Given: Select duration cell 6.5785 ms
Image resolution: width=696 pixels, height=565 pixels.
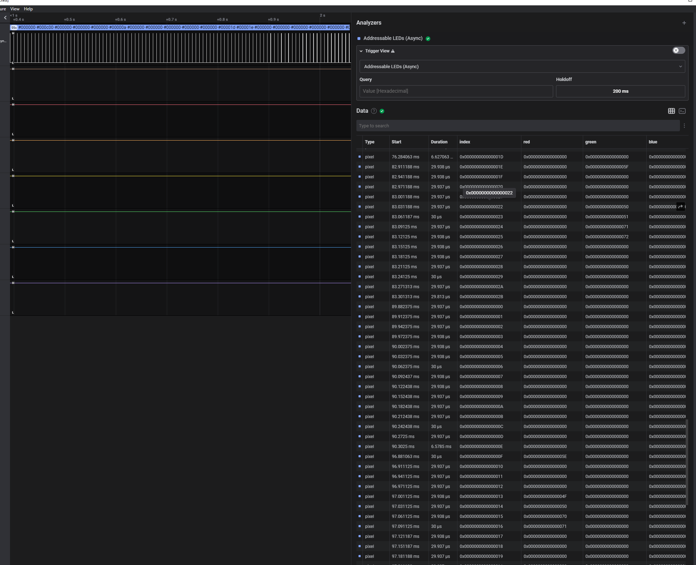Looking at the screenshot, I should pyautogui.click(x=441, y=447).
